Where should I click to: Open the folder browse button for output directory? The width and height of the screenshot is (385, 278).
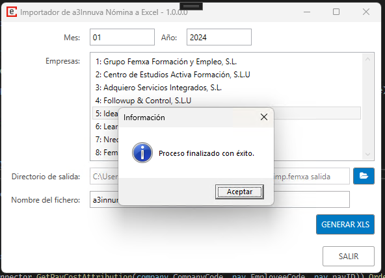pyautogui.click(x=364, y=176)
